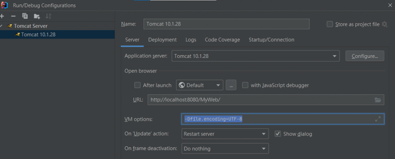Click the Configure... button

click(365, 56)
